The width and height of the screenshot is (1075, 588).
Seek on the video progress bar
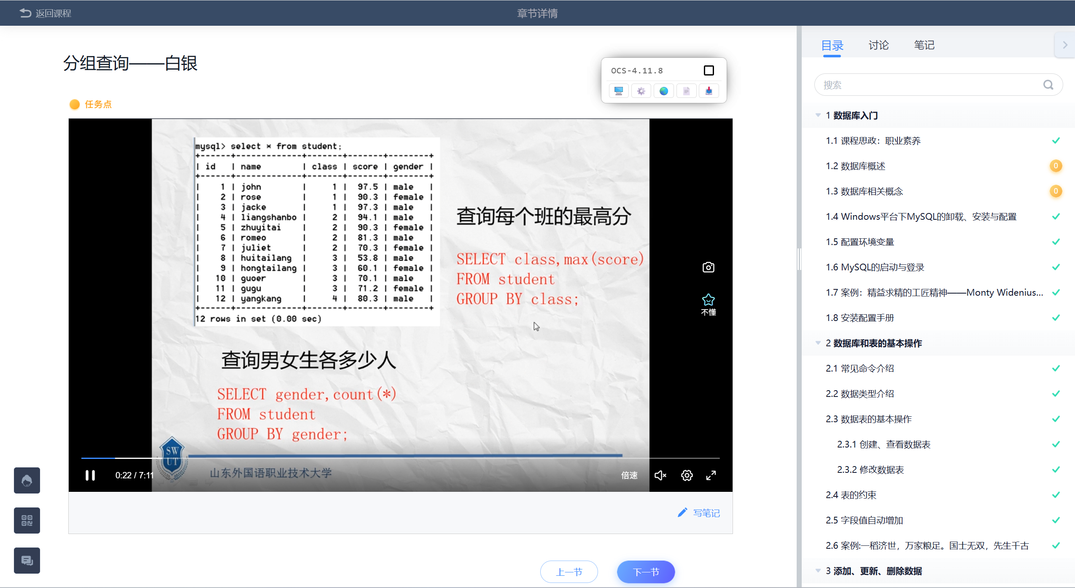(400, 458)
